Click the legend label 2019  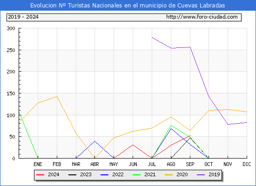pyautogui.click(x=214, y=174)
